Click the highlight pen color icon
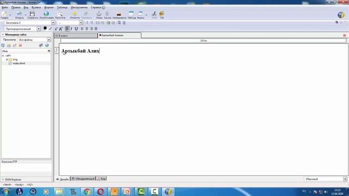Screen dimensions: 349x196 coord(50,29)
